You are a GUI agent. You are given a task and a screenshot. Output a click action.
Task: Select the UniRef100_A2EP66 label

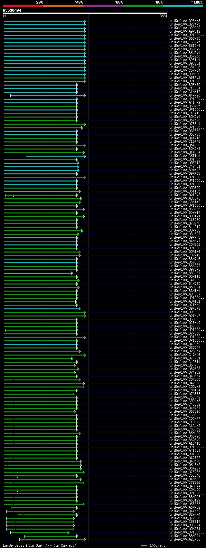[185, 539]
